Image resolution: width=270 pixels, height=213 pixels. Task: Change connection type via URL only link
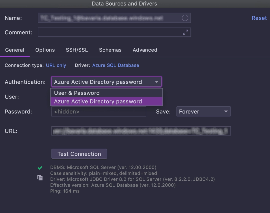tap(56, 65)
